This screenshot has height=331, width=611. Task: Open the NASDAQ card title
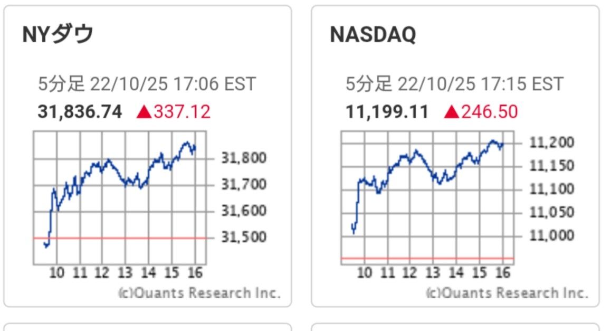(373, 35)
